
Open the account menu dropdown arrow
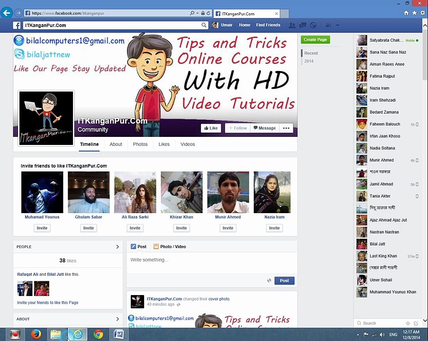(337, 26)
